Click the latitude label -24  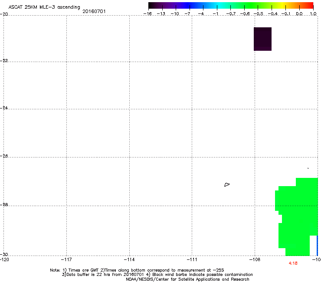pos(4,108)
